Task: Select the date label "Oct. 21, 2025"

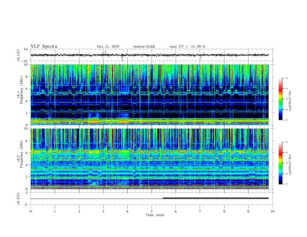Action: (x=108, y=46)
